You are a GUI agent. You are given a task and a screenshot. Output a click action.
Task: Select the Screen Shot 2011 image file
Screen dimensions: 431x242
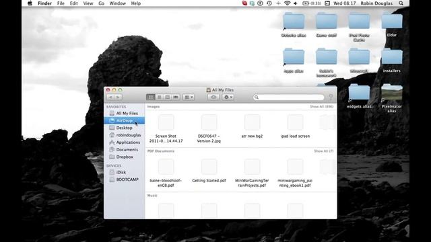[x=166, y=128]
